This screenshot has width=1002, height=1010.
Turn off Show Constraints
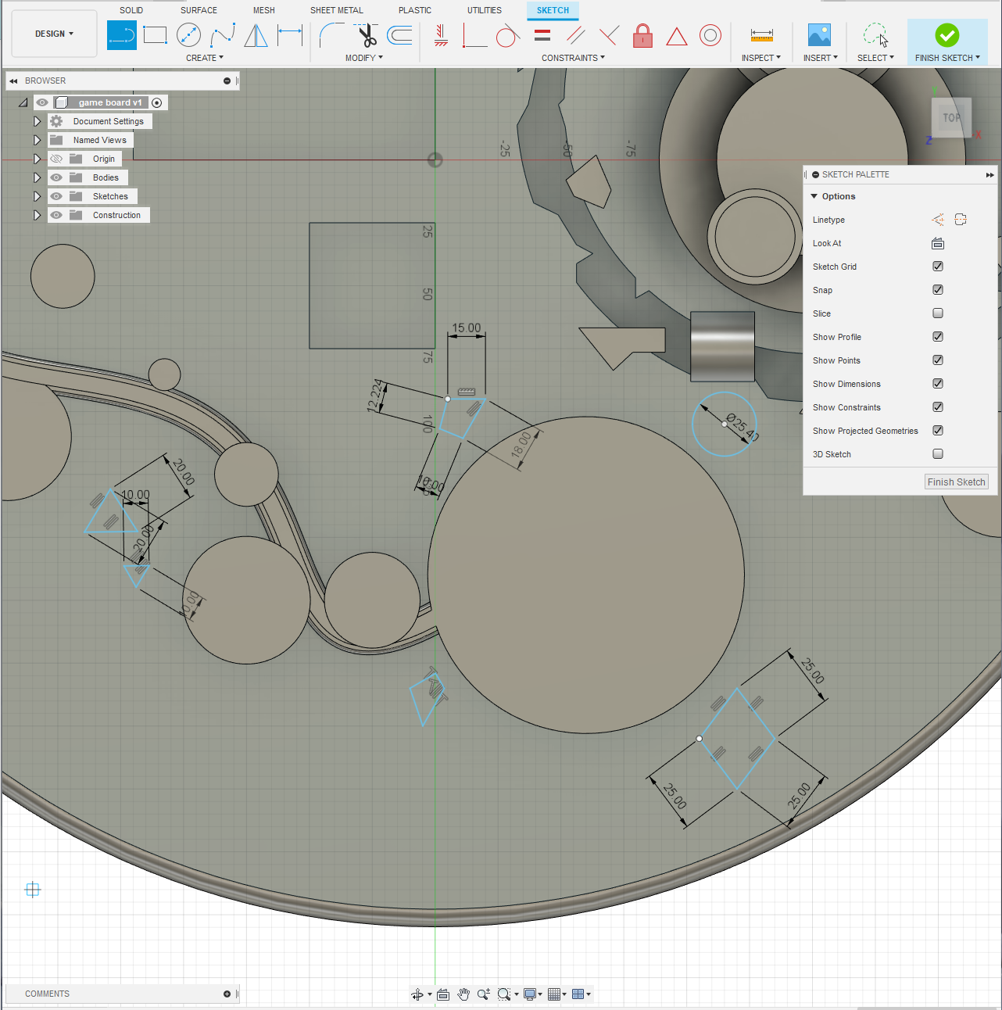click(x=937, y=407)
